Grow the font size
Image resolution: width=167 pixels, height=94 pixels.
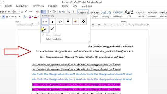pos(22,11)
